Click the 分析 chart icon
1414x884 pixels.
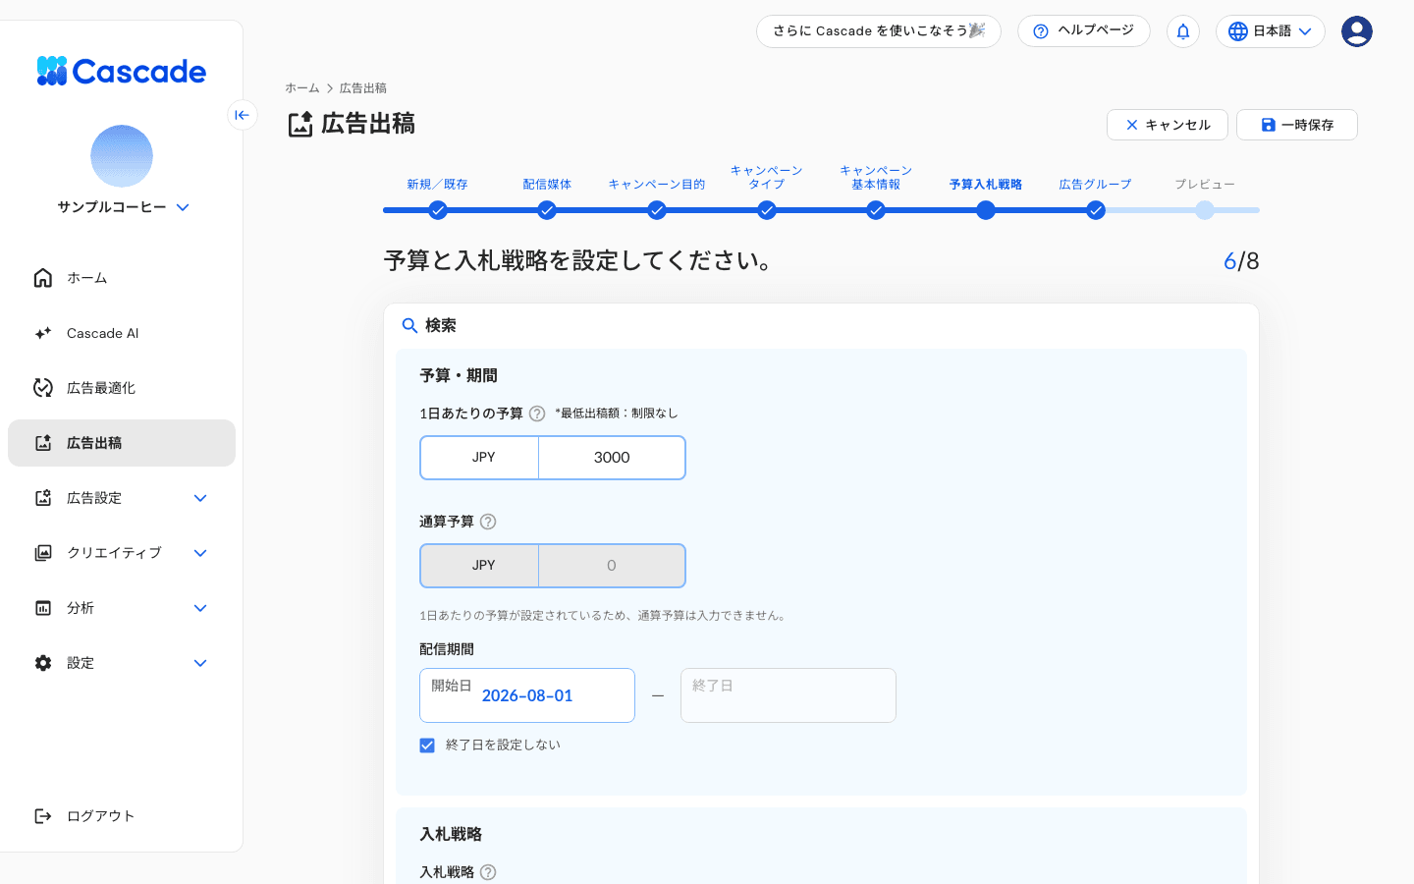(x=43, y=608)
